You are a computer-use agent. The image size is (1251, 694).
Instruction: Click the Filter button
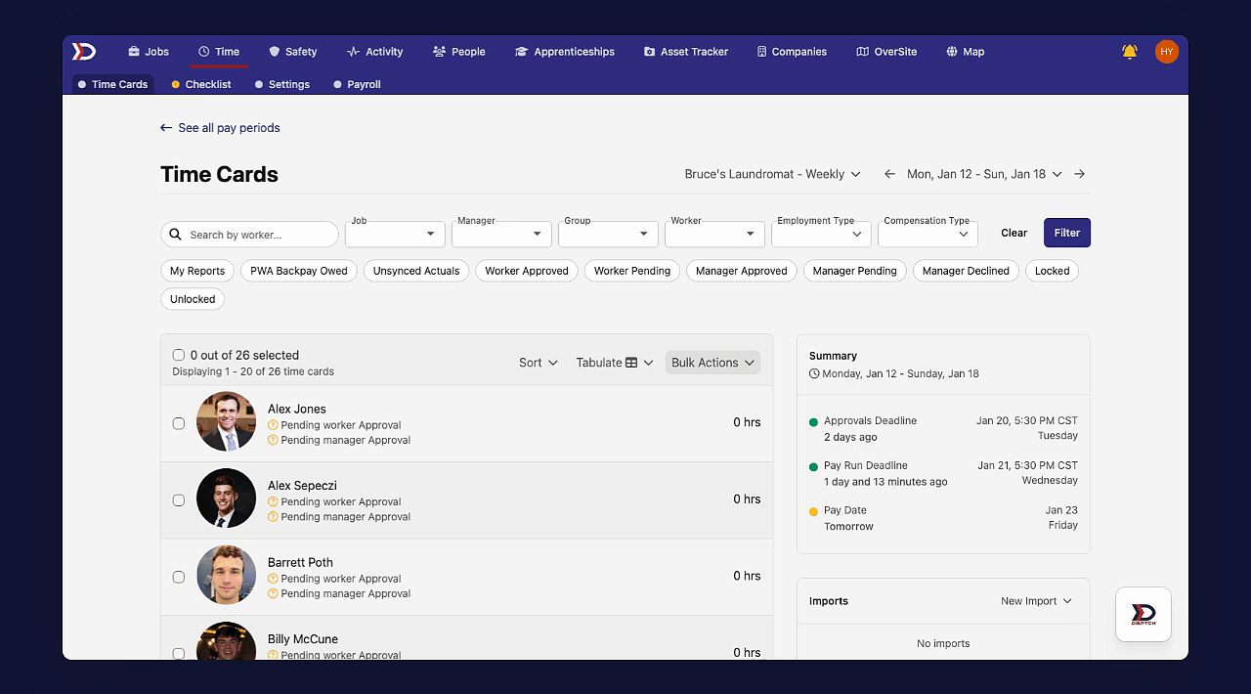pyautogui.click(x=1066, y=233)
